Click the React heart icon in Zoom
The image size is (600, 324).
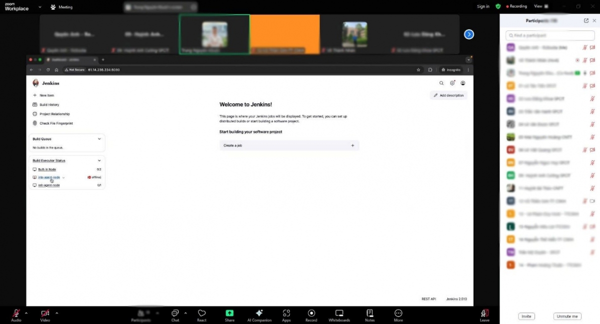click(202, 313)
